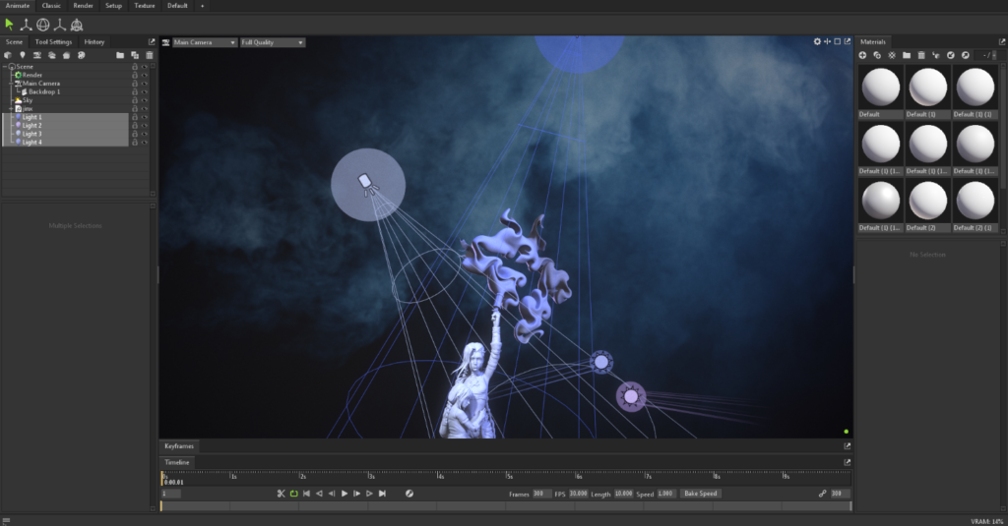
Task: Open the History tab
Action: coord(94,41)
